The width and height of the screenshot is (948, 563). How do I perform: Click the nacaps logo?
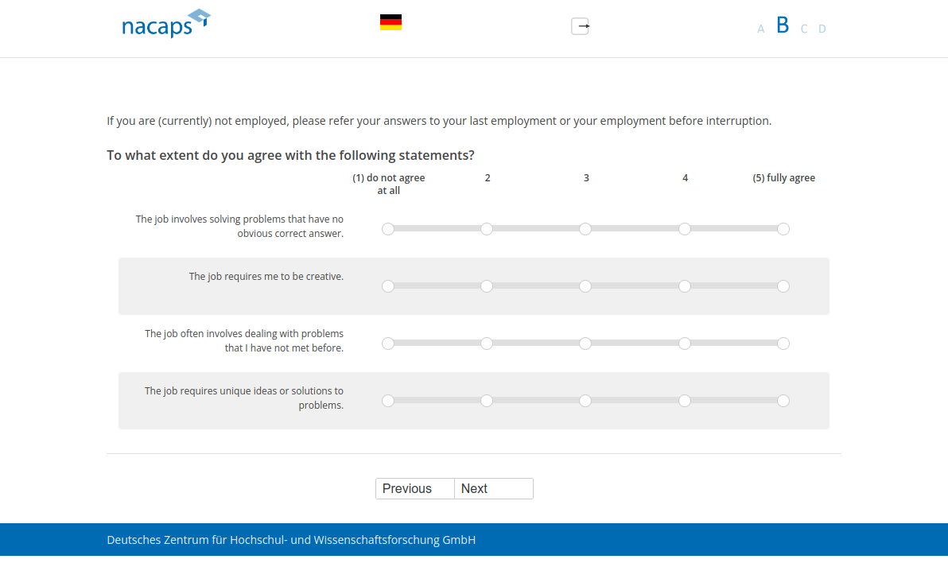click(165, 24)
